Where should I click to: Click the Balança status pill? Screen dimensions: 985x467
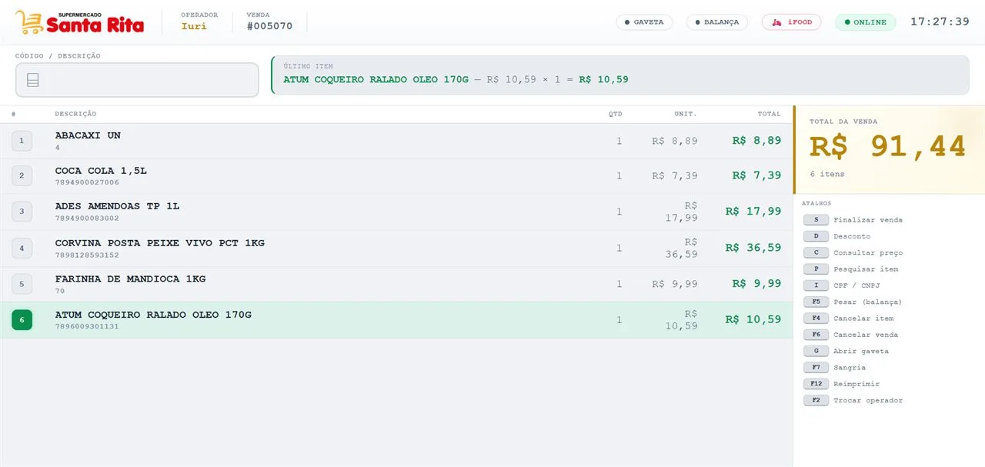tap(716, 22)
